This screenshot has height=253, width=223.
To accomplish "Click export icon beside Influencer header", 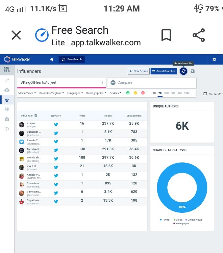I will point(36,116).
